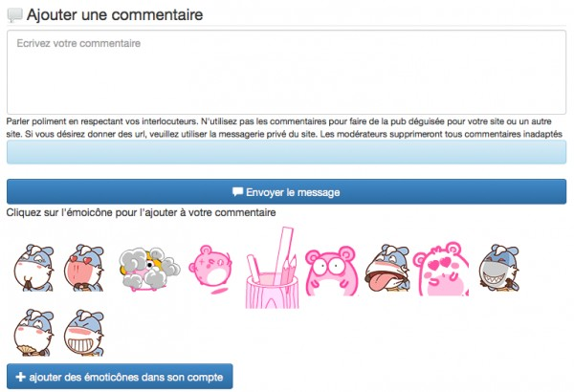This screenshot has width=574, height=392.
Task: Add the shark holding fan emoticon
Action: coord(33,333)
